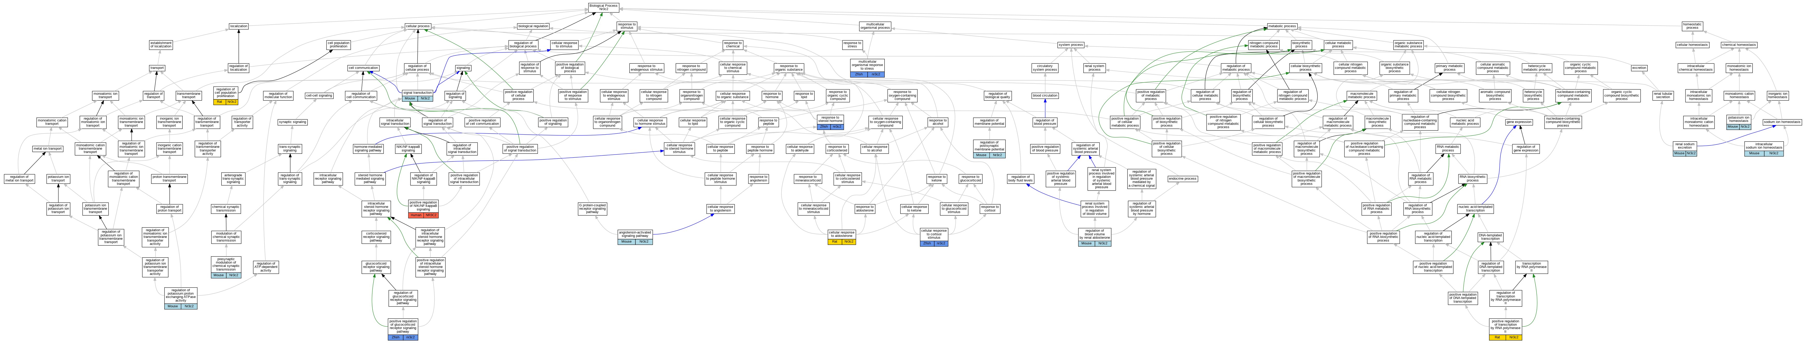Click the 'cell communication' node
The height and width of the screenshot is (343, 1806).
click(363, 68)
